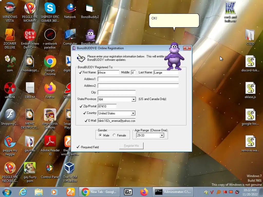Open 7-Zip from the taskbar
Screen dimensions: 263x197
[x=128, y=192]
